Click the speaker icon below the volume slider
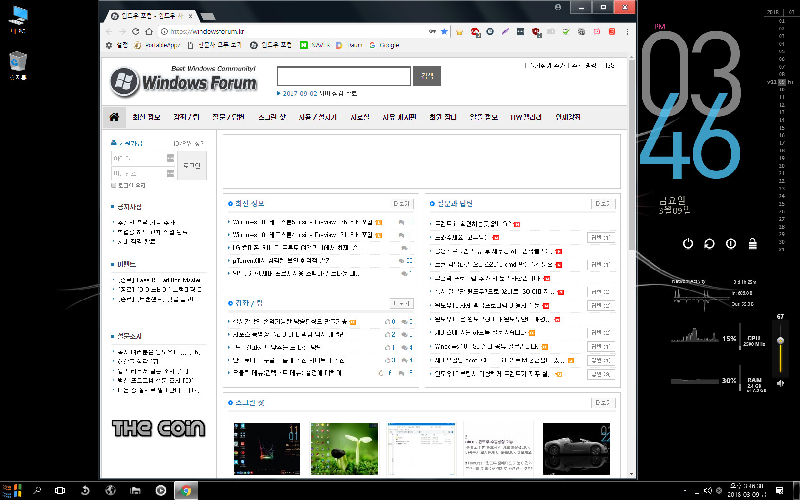 (x=780, y=383)
